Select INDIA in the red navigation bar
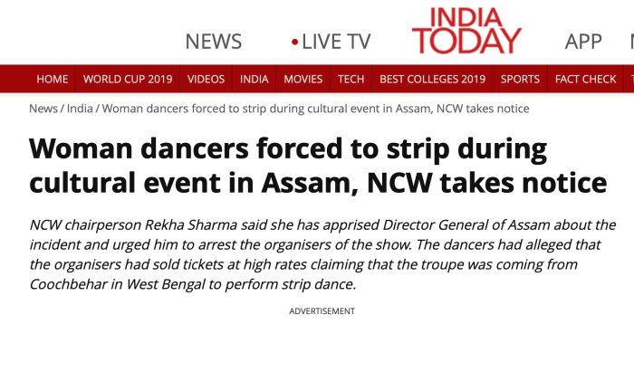Screen dimensions: 634x372 click(x=255, y=80)
